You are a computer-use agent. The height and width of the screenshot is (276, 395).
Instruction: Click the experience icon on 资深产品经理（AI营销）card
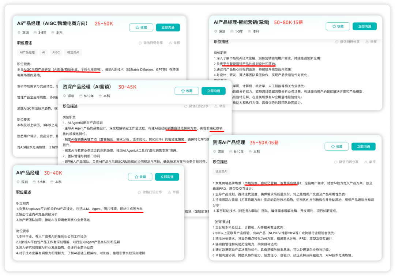[x=80, y=96]
